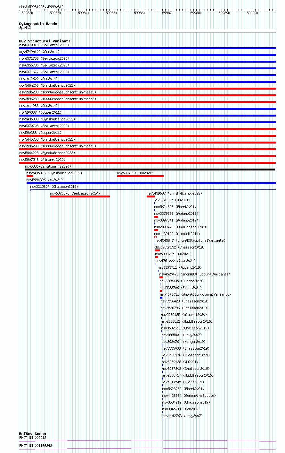This screenshot has height=453, width=285.
Task: Click the nsv1139120 (Alsmadi2014) label
Action: tap(177, 234)
